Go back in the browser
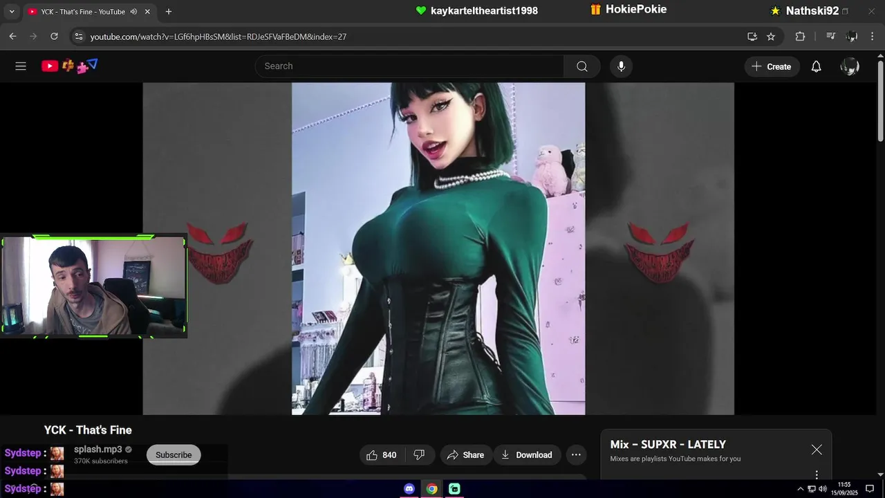The image size is (885, 498). [x=12, y=36]
